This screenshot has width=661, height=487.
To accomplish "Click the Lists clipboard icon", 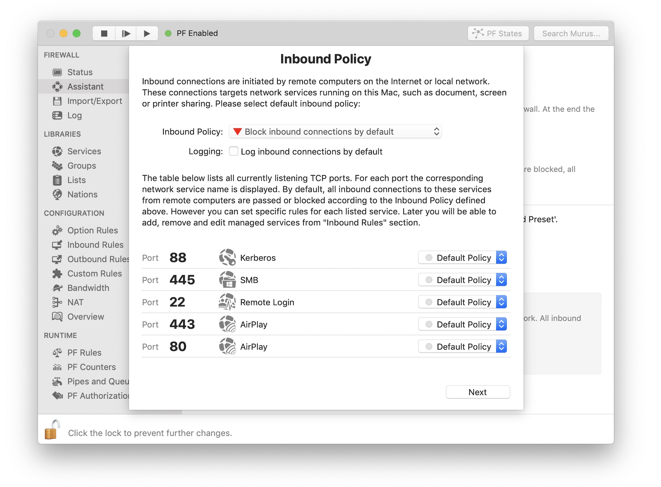I will point(57,180).
